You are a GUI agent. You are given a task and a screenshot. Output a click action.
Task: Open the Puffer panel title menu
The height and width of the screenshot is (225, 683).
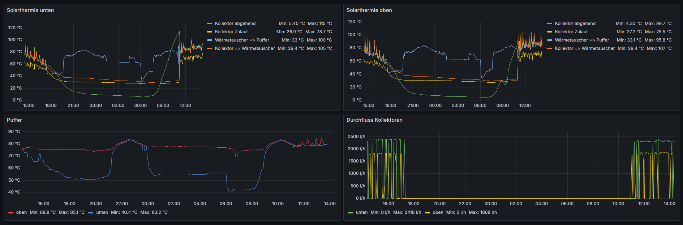[x=14, y=120]
